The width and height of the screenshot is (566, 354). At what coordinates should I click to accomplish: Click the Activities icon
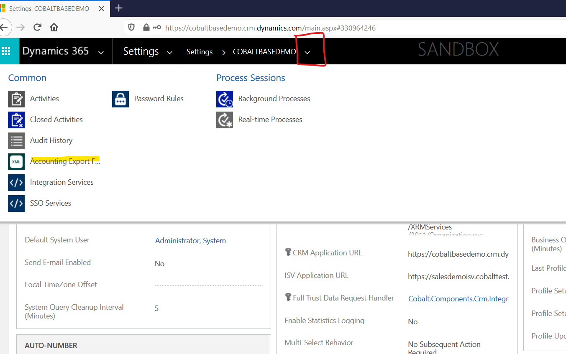16,99
